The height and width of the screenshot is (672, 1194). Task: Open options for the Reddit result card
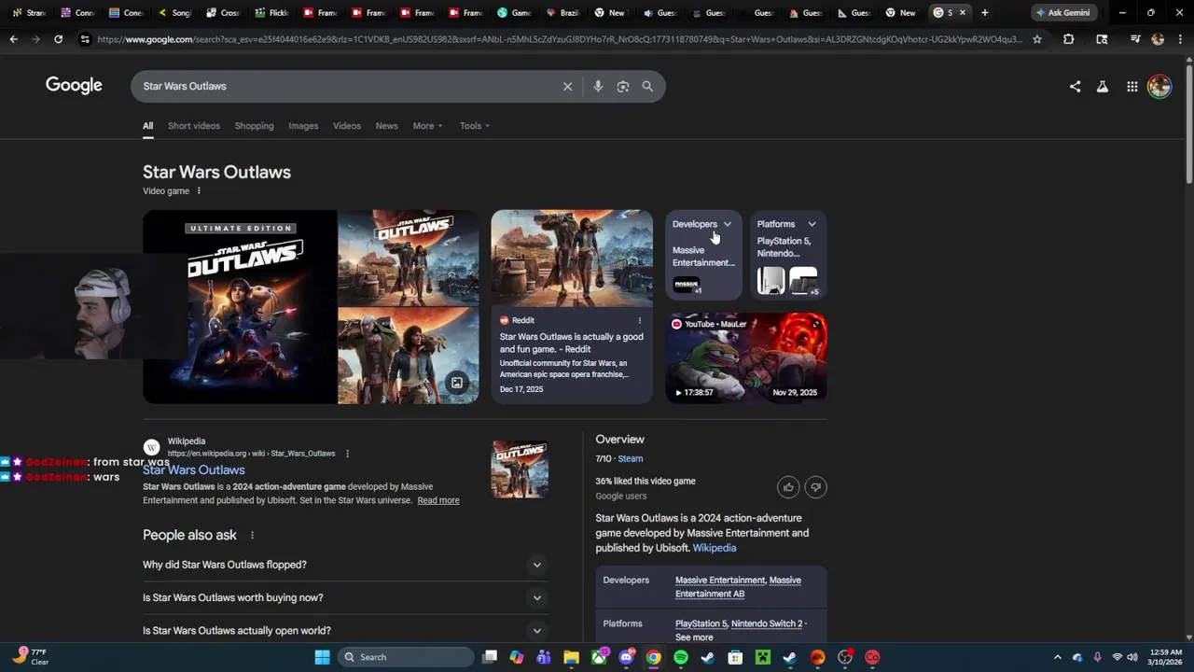(639, 320)
